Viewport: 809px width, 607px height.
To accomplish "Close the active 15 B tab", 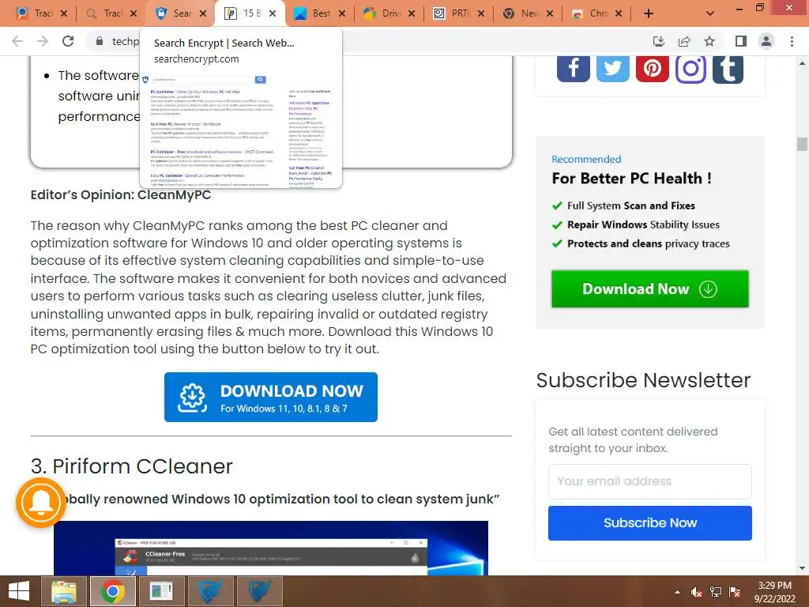I will (x=273, y=13).
